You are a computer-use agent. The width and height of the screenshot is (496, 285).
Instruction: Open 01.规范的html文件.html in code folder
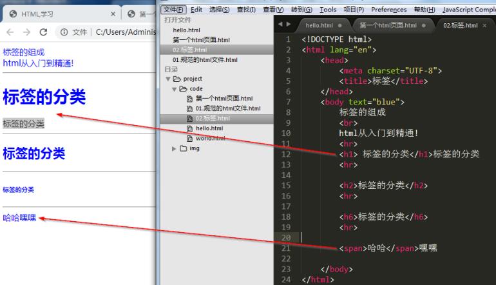point(228,108)
